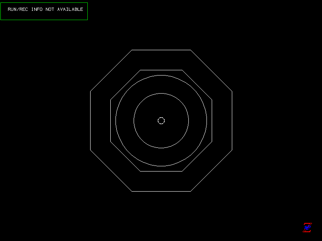
Task: Click the topmost point of the medium circle
Action: click(161, 94)
